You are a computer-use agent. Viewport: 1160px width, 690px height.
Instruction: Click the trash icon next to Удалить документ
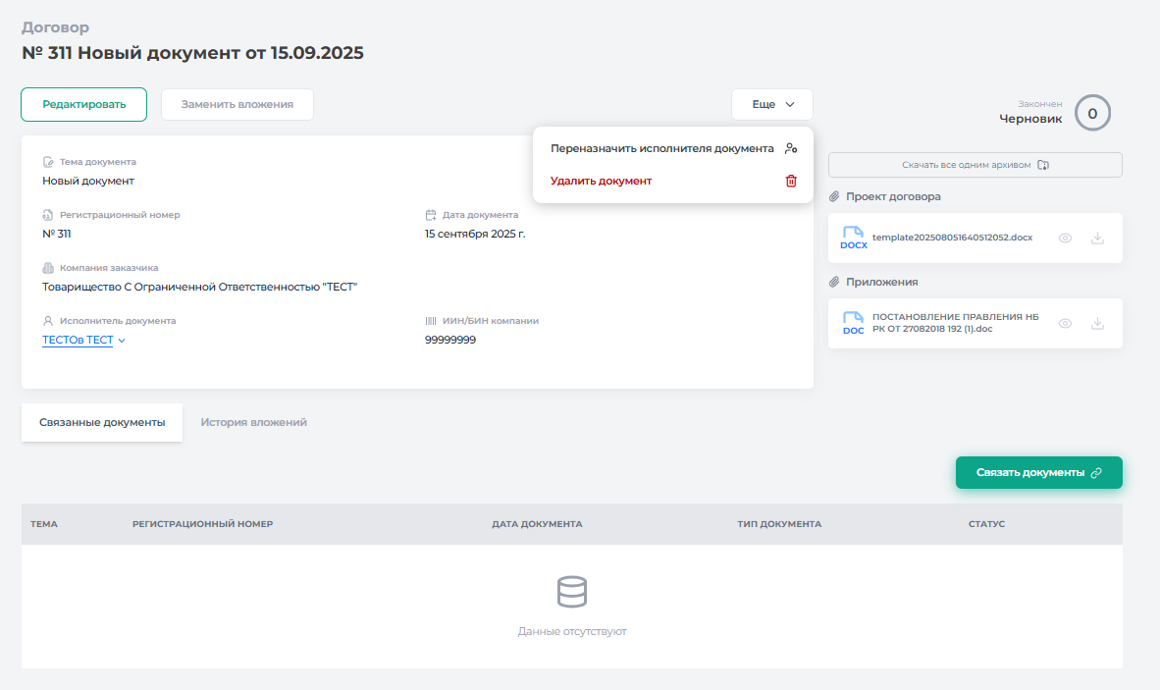(x=791, y=181)
